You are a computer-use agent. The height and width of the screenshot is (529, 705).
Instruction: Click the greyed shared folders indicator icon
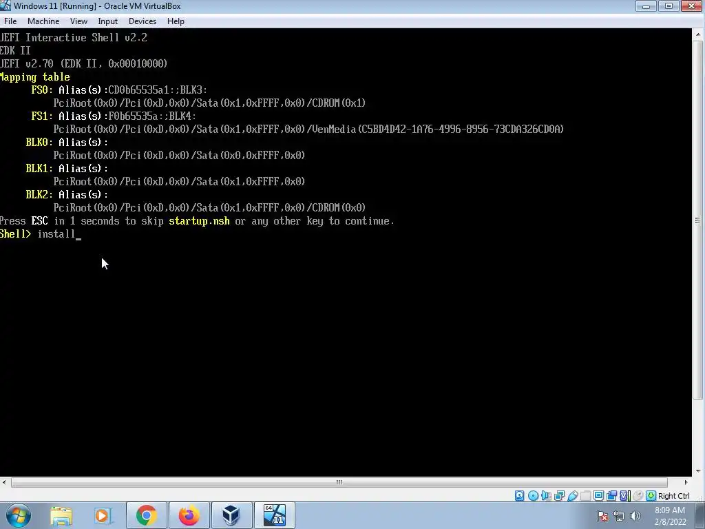pos(585,496)
